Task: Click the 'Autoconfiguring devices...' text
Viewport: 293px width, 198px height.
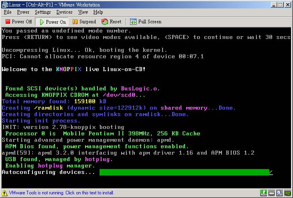Action: (x=49, y=172)
